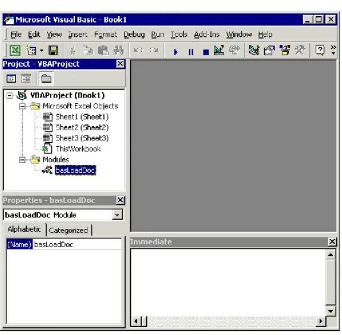Open the Insert menu
Viewport: 342px width, 335px height.
(x=78, y=35)
